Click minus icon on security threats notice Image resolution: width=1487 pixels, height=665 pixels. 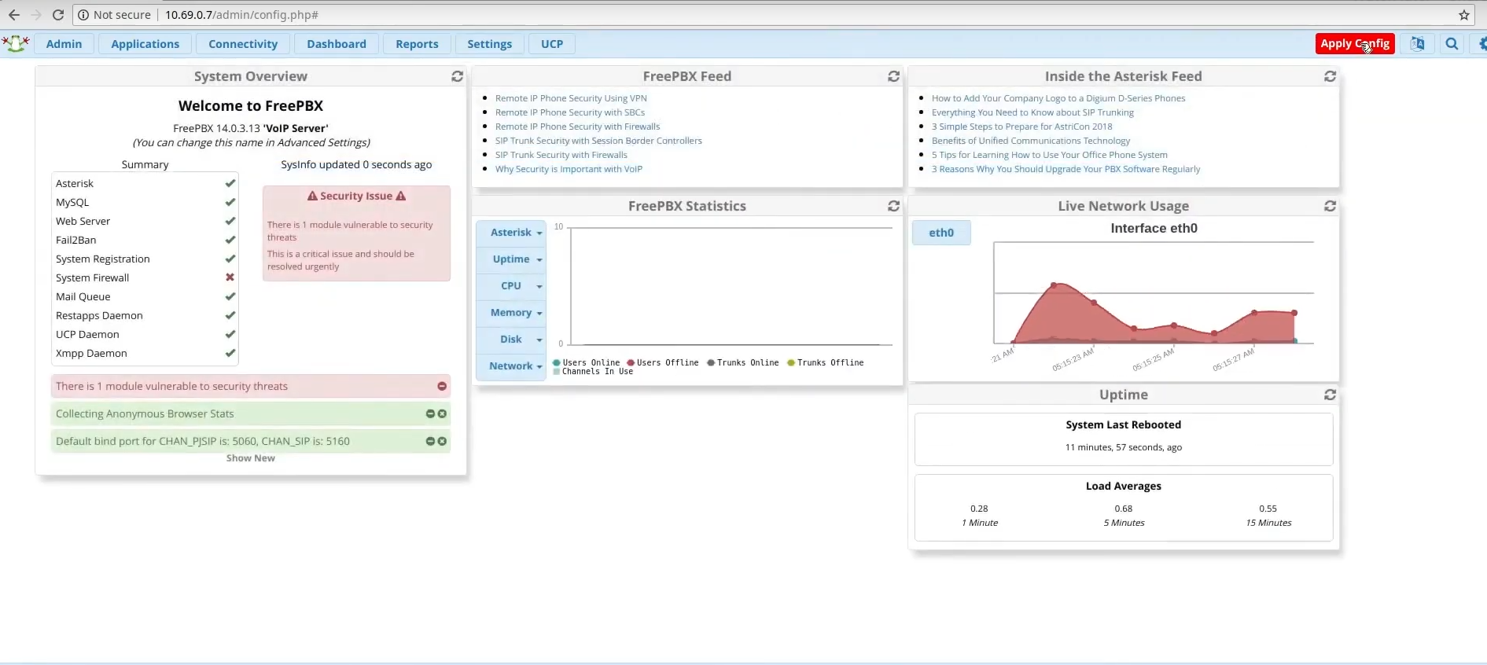tap(442, 386)
